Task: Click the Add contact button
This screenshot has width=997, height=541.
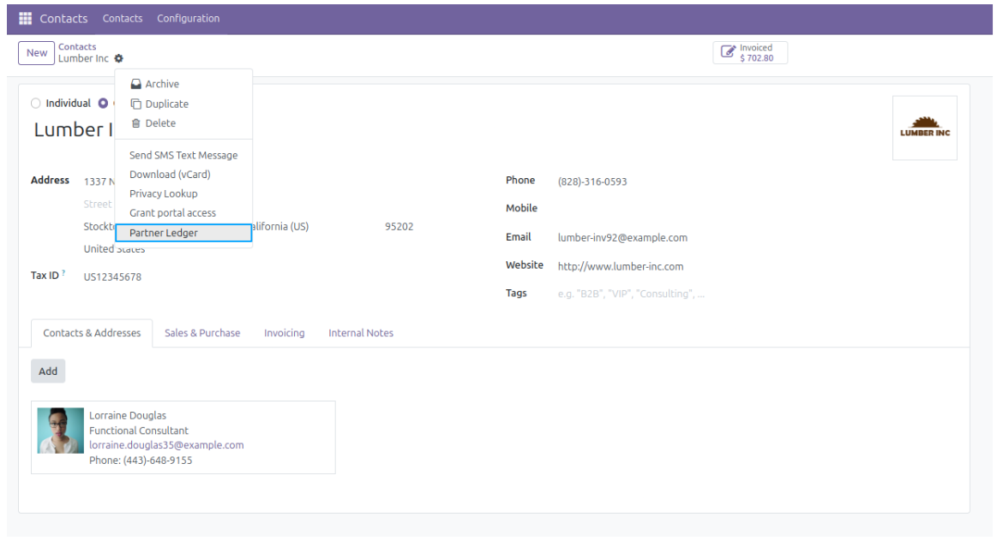Action: pyautogui.click(x=48, y=371)
